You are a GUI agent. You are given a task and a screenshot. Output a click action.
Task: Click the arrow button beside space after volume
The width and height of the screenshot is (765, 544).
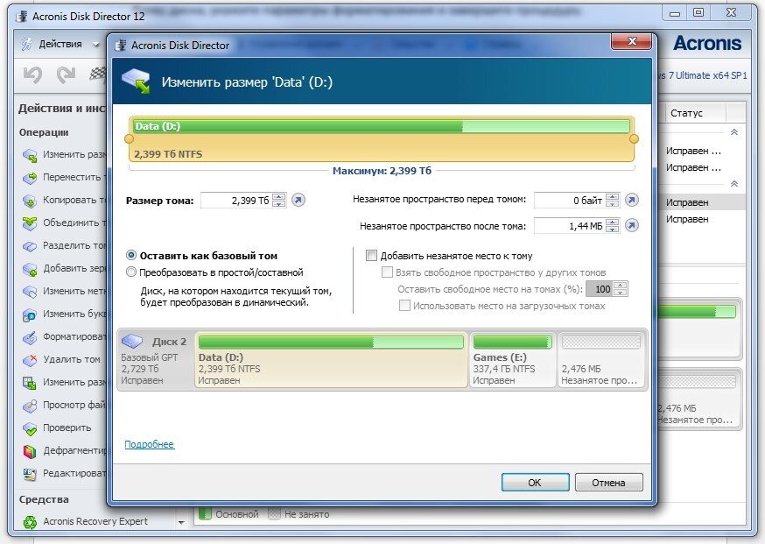click(632, 226)
